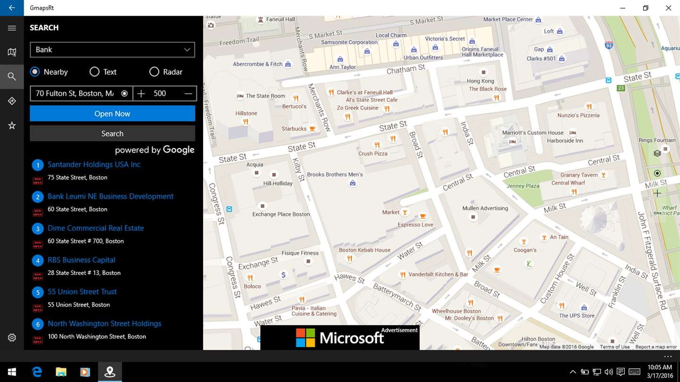The height and width of the screenshot is (382, 680).
Task: Select Crush Pizza restaurant marker
Action: (x=377, y=145)
